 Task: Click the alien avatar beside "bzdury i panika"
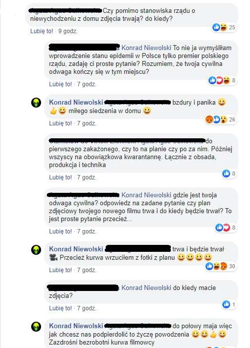pyautogui.click(x=36, y=103)
